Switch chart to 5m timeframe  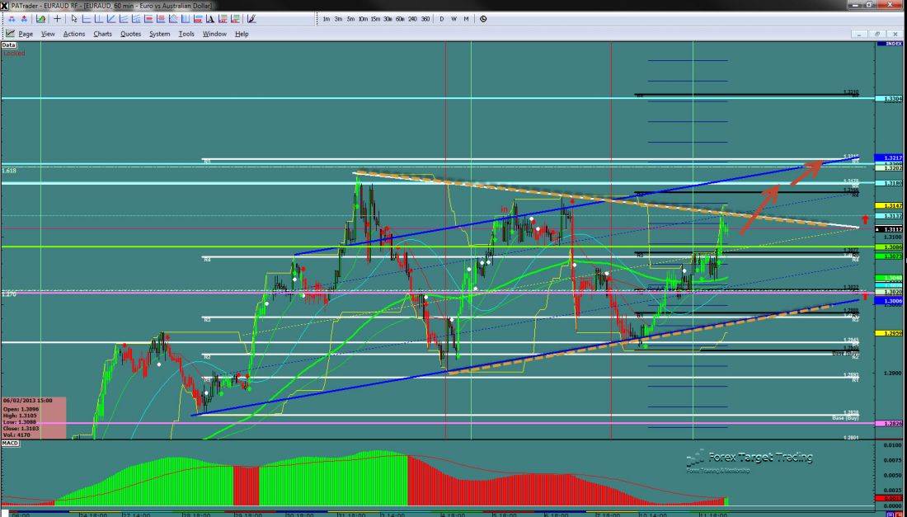350,18
